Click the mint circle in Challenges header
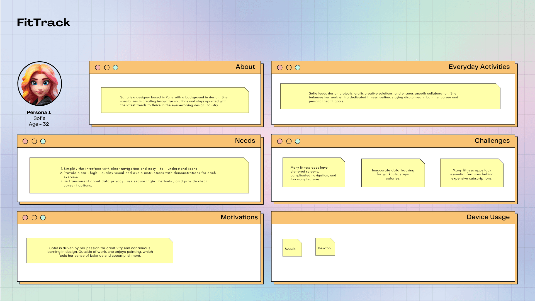The width and height of the screenshot is (535, 301). tap(298, 141)
